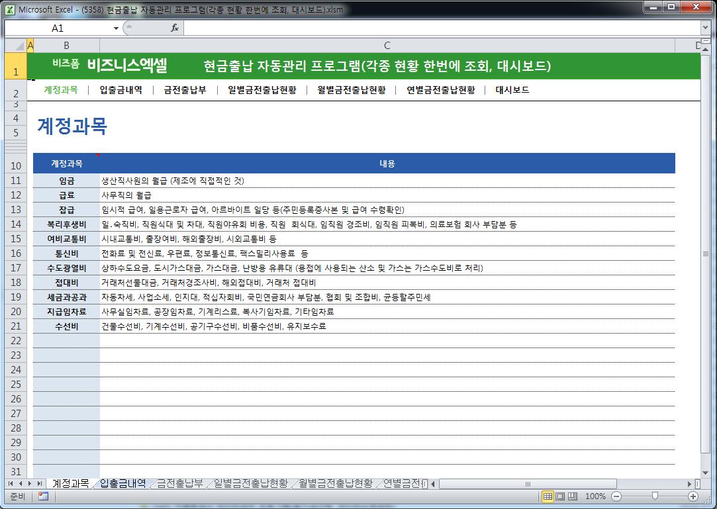Select the 급료 account cell
Screen dimensions: 717x509
tap(66, 195)
